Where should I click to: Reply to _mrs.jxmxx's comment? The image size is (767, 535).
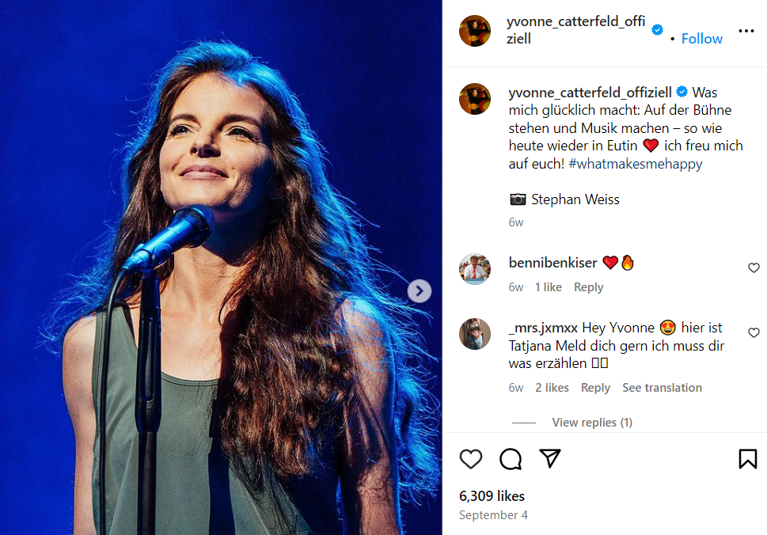tap(595, 388)
